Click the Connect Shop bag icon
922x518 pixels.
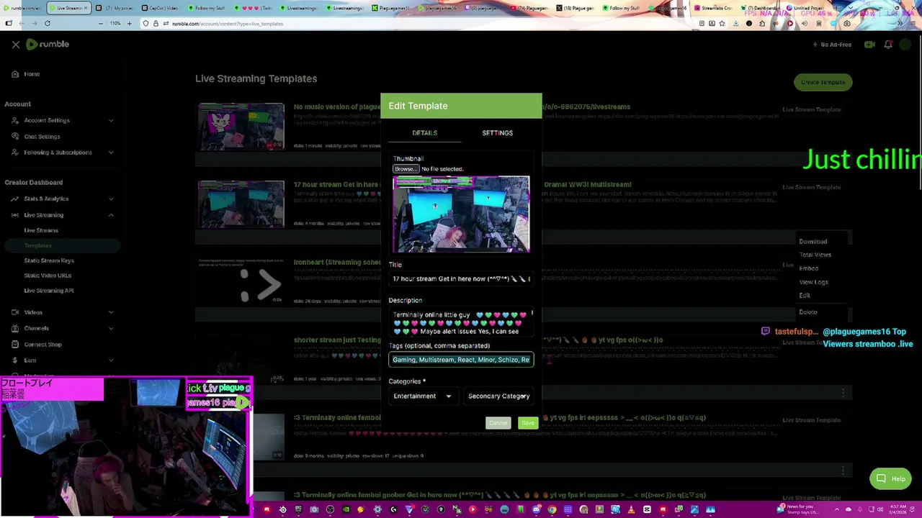point(15,345)
